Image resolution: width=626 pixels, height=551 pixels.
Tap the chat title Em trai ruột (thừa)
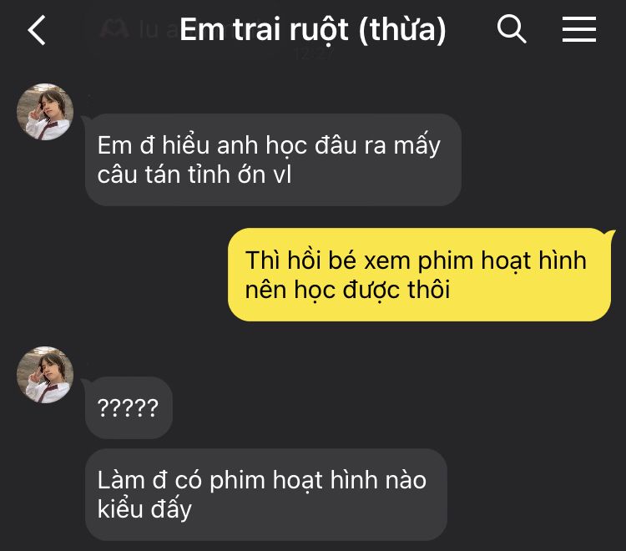313,29
